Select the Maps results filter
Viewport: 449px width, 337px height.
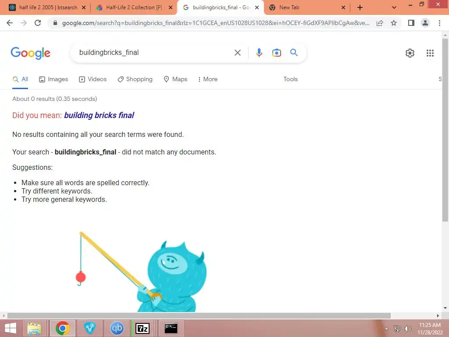(x=175, y=79)
